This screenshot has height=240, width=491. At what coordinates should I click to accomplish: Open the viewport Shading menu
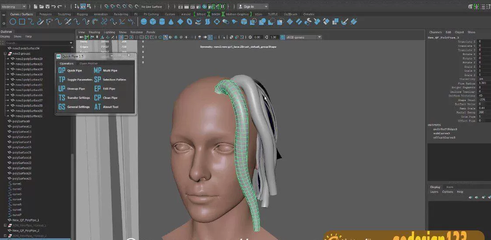point(94,32)
